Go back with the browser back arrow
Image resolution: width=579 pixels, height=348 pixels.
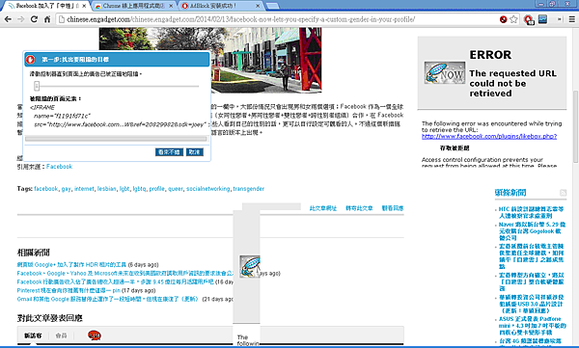[8, 19]
